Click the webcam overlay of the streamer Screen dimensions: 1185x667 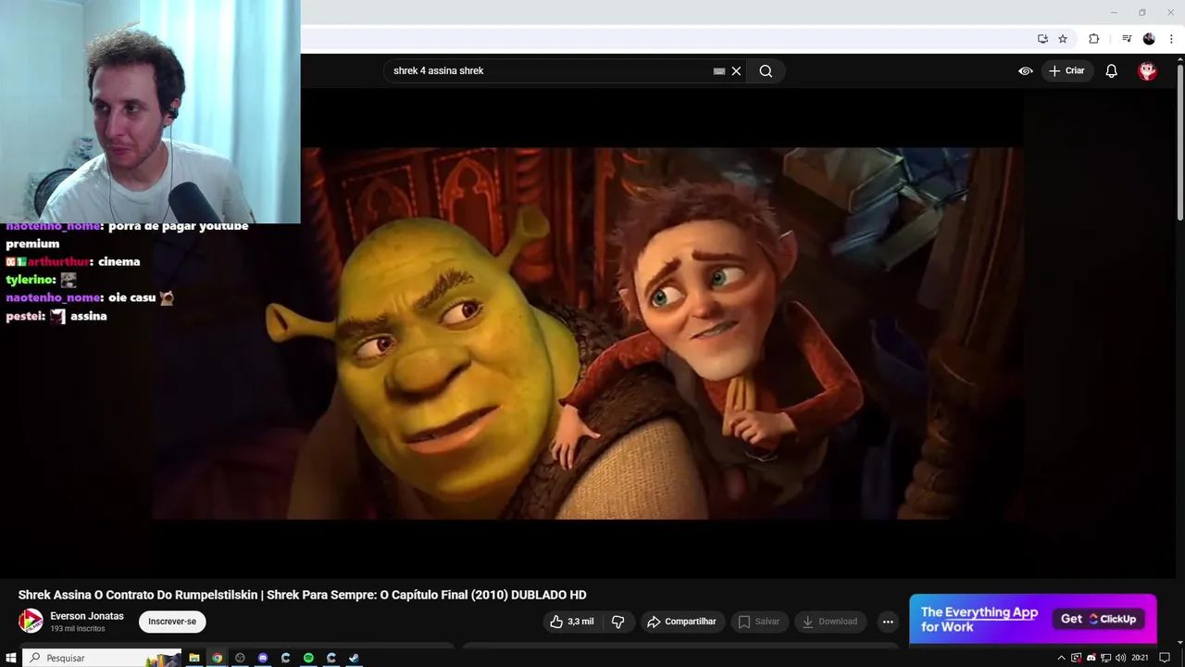point(150,111)
